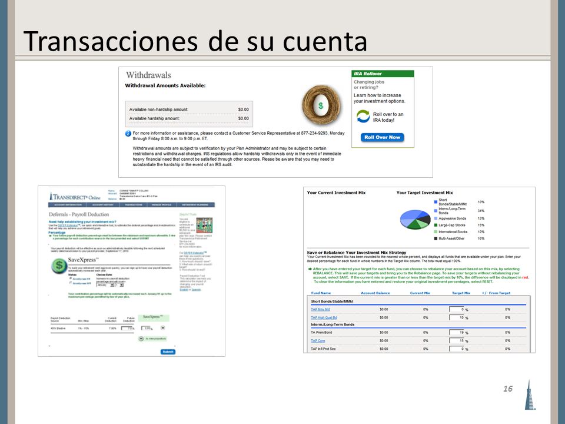Image resolution: width=565 pixels, height=424 pixels.
Task: Click the Your Target Investment Mix heading
Action: coord(424,193)
